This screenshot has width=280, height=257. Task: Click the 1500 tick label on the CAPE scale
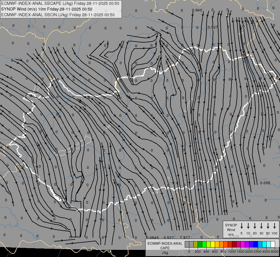[240, 252]
